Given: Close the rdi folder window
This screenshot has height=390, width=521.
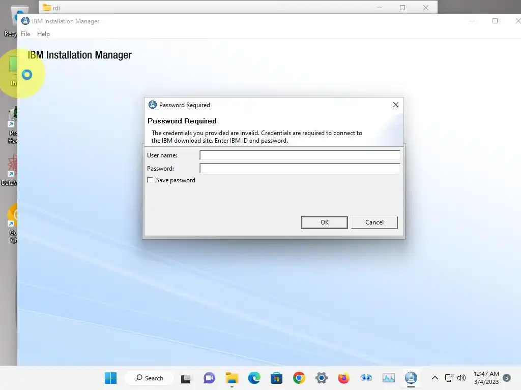Looking at the screenshot, I should click(x=426, y=8).
